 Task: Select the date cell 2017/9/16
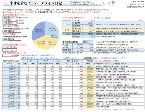[10, 107]
